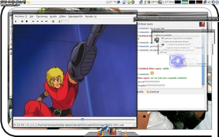
Task: Open the Navegación menu in VLC
Action: (76, 16)
